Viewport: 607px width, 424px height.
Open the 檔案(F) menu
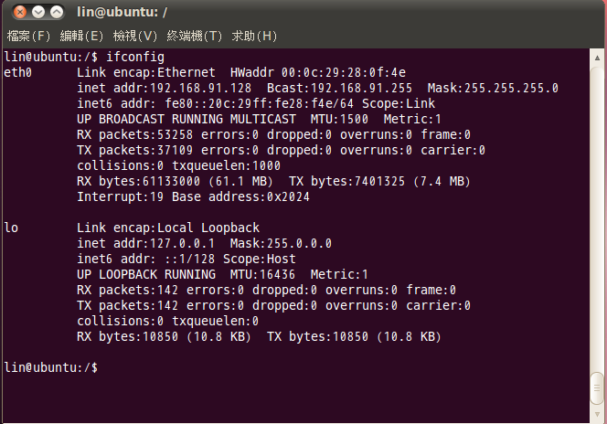pyautogui.click(x=27, y=37)
